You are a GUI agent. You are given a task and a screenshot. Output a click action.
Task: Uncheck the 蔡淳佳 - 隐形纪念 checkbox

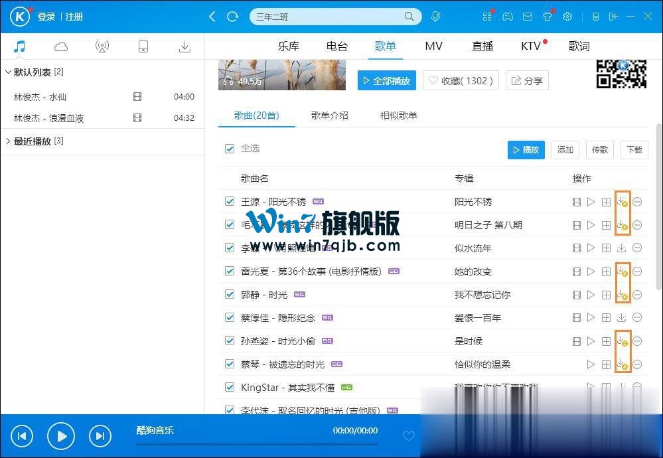coord(230,318)
